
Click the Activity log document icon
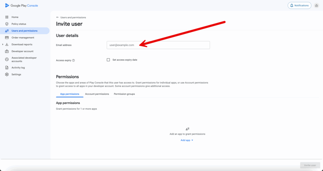[x=7, y=68]
